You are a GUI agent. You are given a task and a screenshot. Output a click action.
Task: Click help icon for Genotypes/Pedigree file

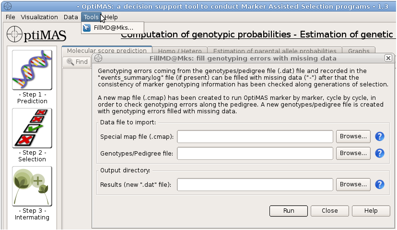coord(380,153)
